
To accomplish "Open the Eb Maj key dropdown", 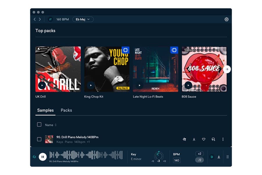I will click(83, 19).
